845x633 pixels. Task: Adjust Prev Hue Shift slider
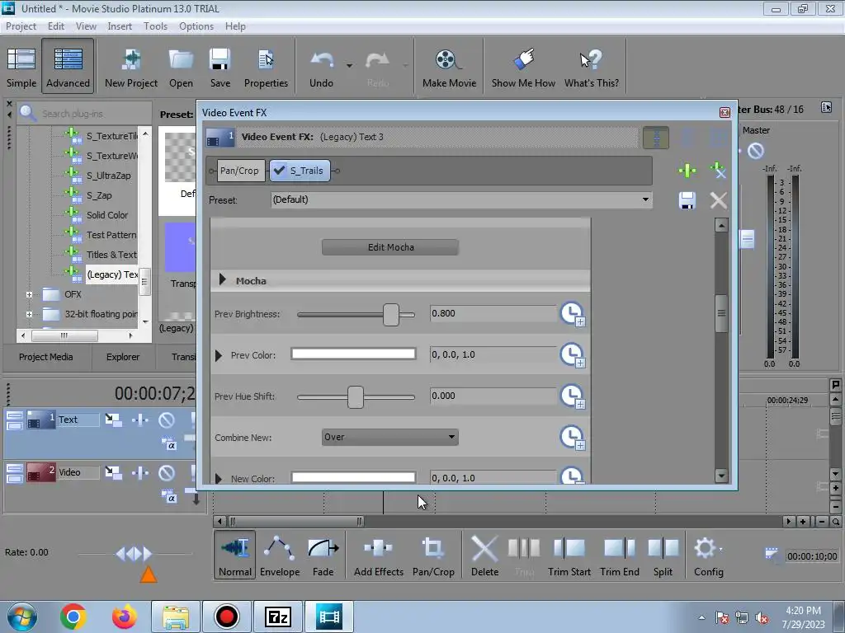click(x=355, y=397)
